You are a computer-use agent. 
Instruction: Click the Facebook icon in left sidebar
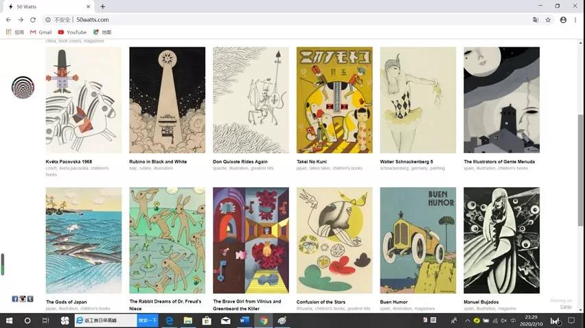pos(15,299)
